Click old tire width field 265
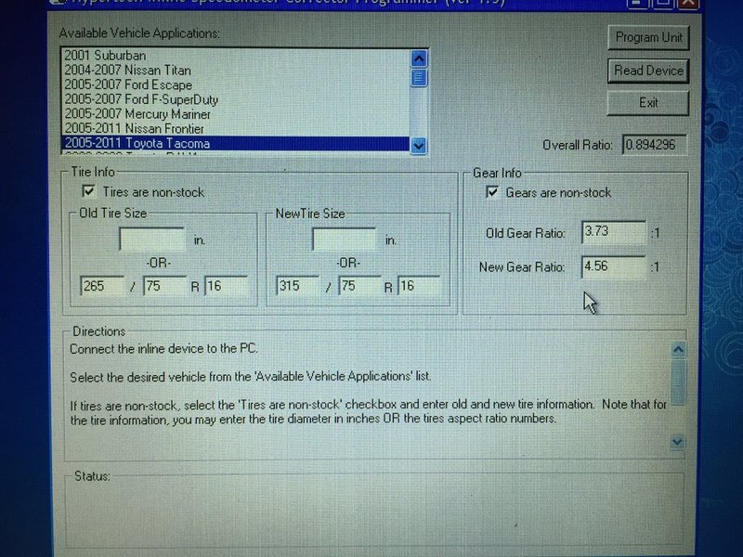Screen dimensions: 743x557 102,286
